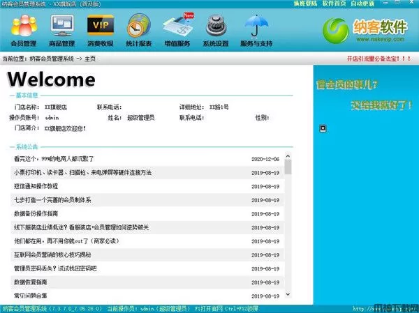Click 自动更新 in the title bar
Viewport: 419px width, 313px height.
(362, 3)
